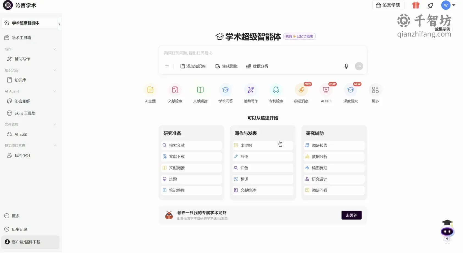463x253 pixels.
Task: Click the 沁言学术 logo
Action: pos(20,5)
